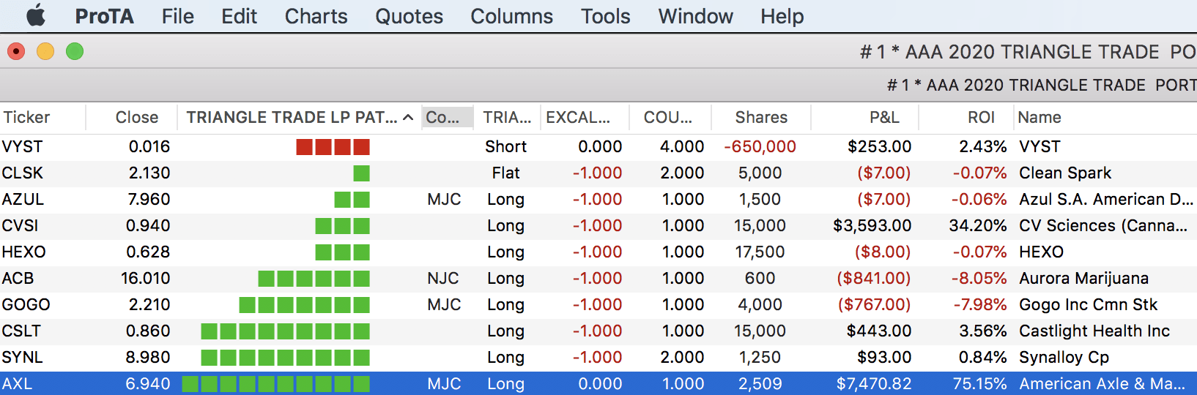Select the CSLT ticker row

click(x=598, y=331)
